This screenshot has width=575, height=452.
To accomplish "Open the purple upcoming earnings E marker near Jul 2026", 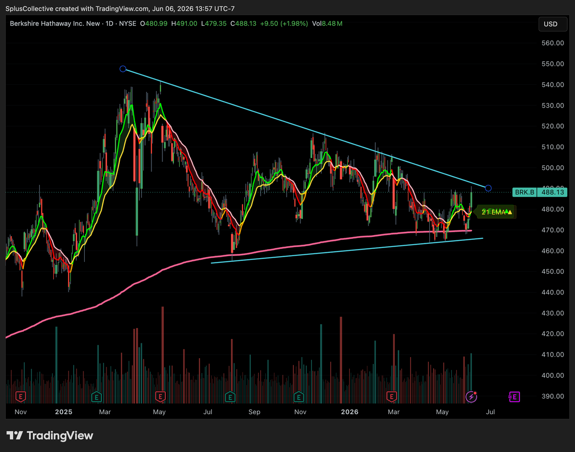I will pos(514,396).
